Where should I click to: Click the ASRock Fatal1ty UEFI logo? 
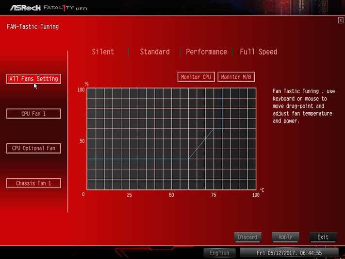pos(49,8)
